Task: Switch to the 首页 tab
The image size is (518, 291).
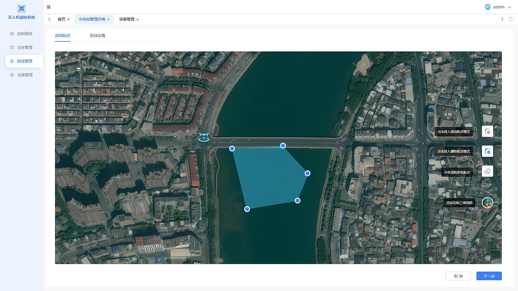Action: click(61, 19)
